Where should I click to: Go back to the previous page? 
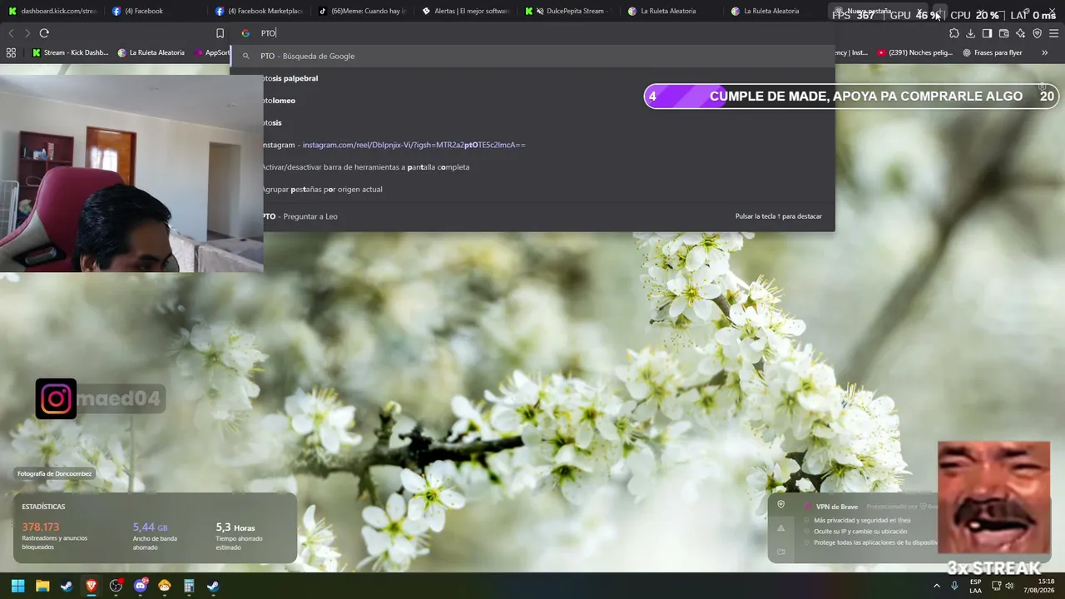[x=11, y=33]
